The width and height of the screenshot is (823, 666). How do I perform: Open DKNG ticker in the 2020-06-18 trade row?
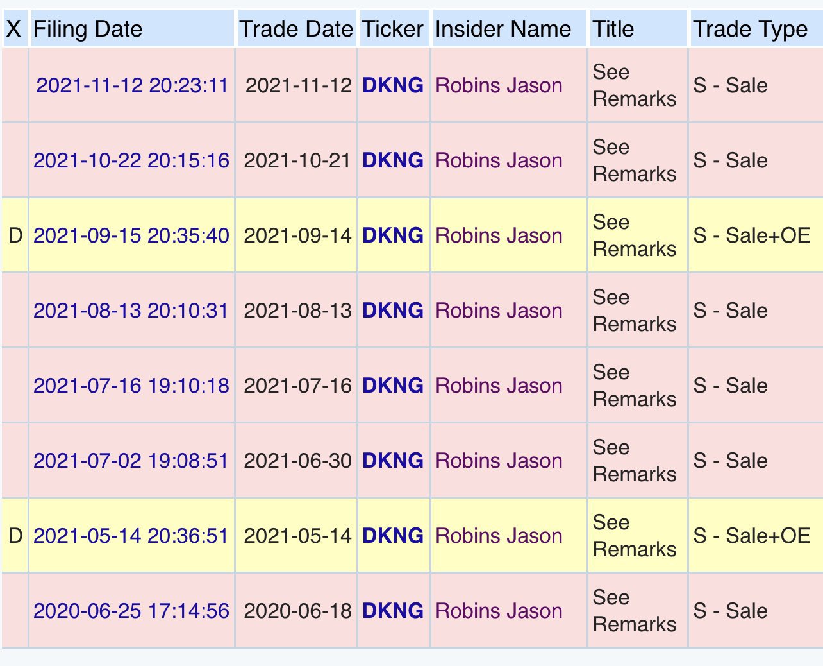click(x=393, y=611)
